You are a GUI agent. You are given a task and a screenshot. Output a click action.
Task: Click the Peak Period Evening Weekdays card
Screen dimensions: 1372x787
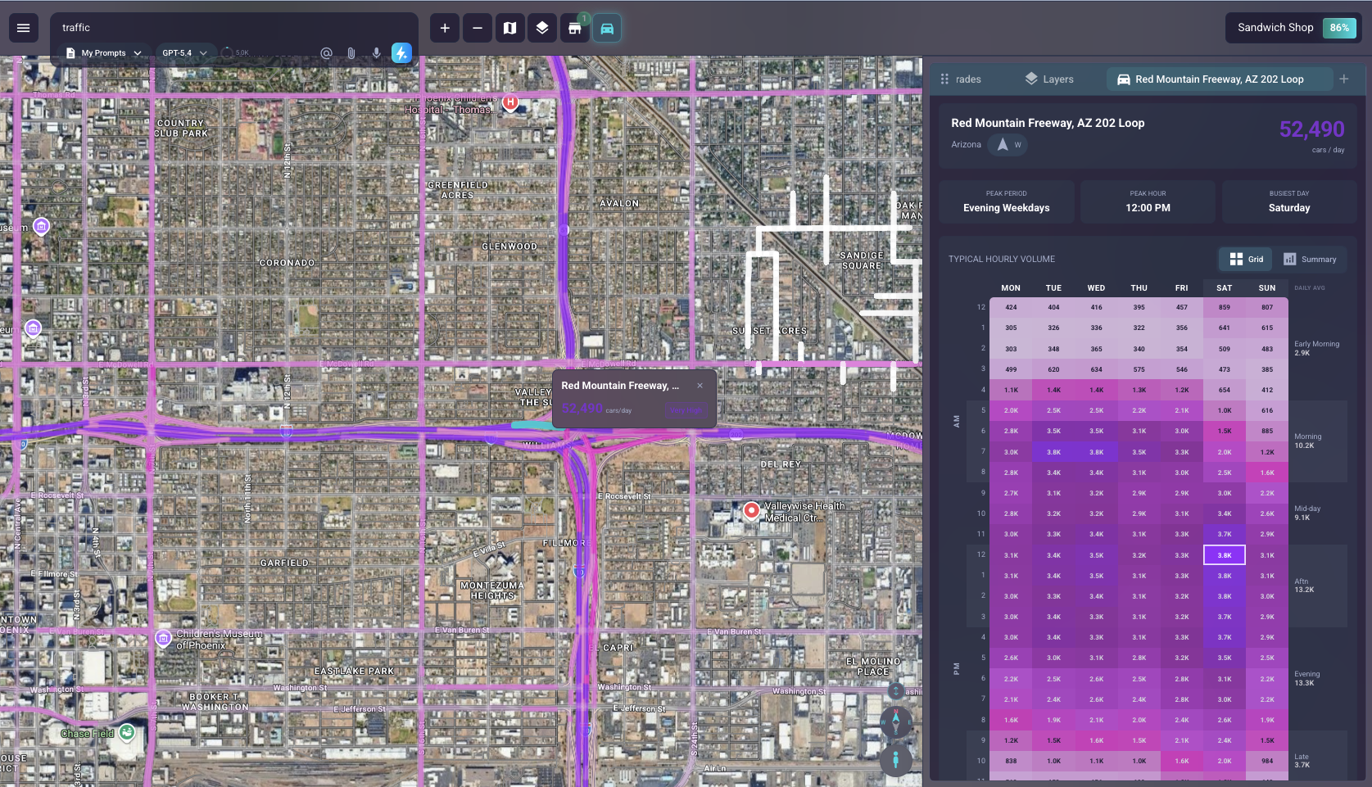tap(1007, 201)
